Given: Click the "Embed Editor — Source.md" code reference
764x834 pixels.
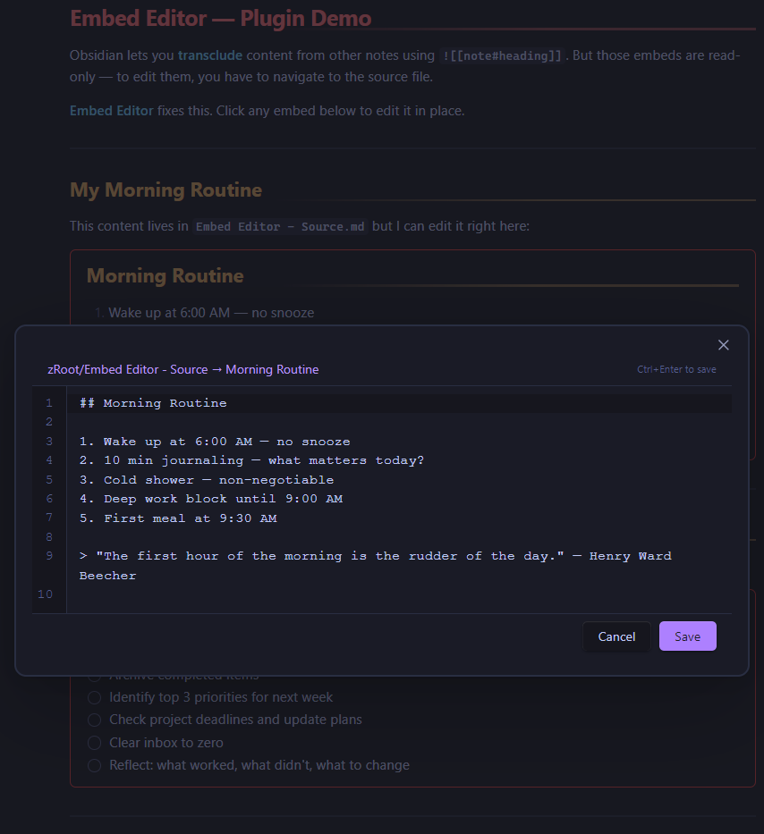Looking at the screenshot, I should coord(278,226).
